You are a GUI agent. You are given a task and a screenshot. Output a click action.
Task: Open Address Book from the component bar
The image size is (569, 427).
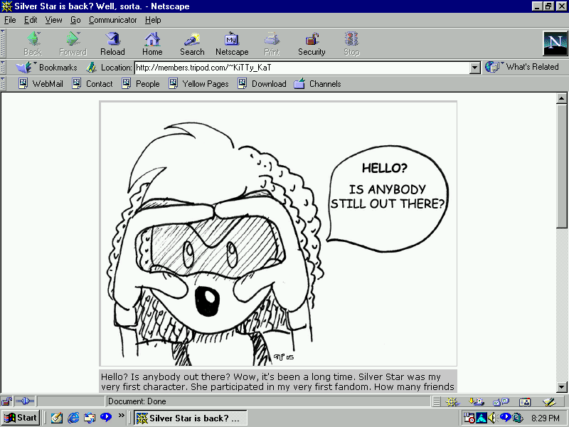coord(525,401)
